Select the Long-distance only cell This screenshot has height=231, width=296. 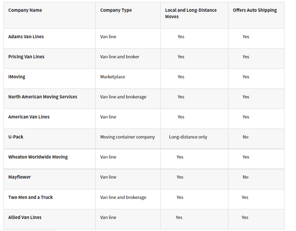(x=188, y=137)
